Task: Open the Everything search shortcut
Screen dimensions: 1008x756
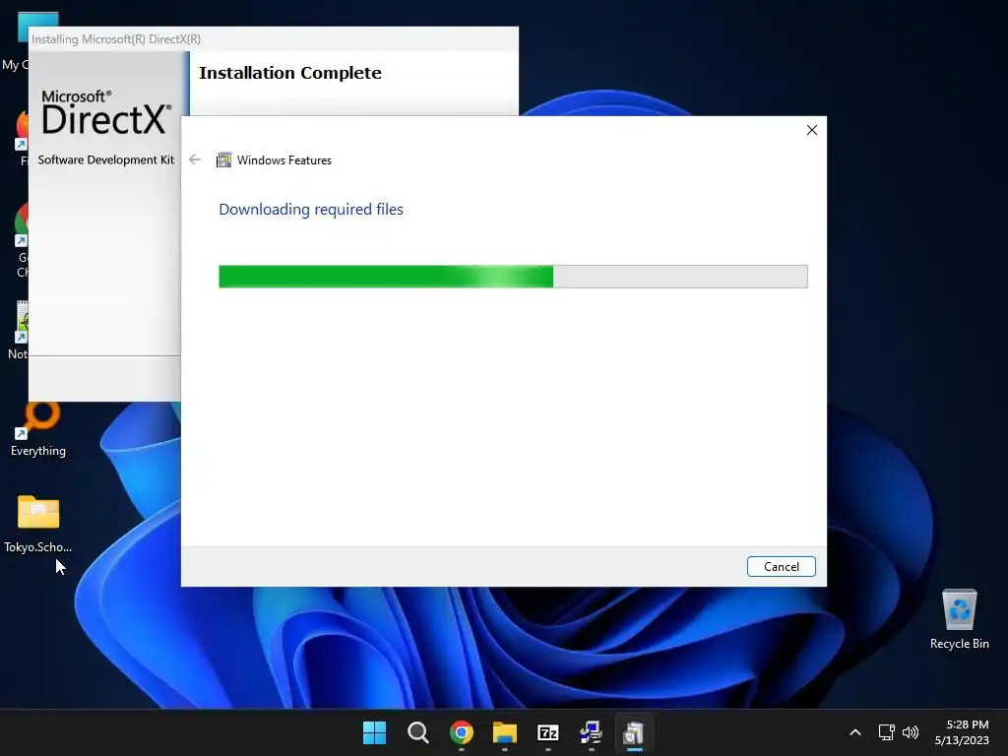Action: (38, 427)
